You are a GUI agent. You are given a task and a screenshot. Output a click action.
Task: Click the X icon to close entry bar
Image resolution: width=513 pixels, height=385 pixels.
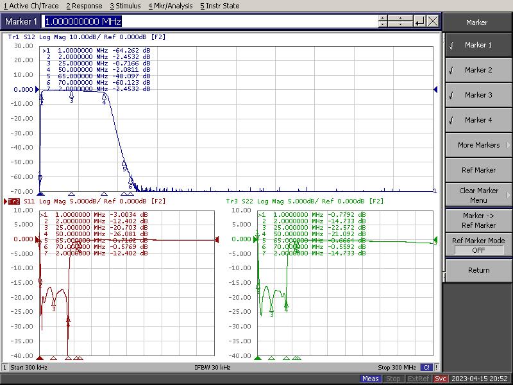point(433,22)
